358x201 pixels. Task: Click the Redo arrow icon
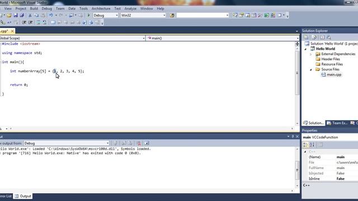coord(61,15)
